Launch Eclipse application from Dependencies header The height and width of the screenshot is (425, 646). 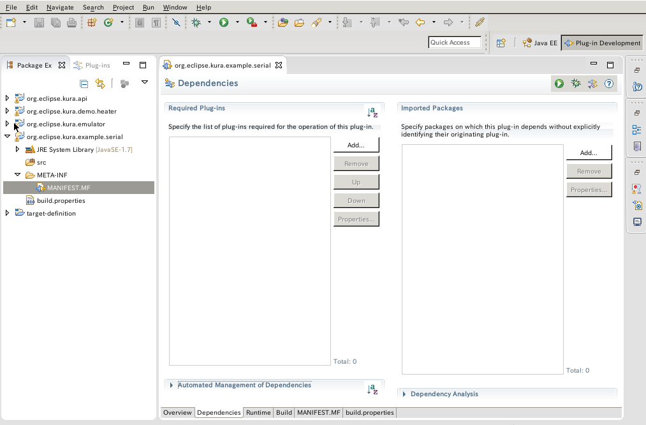[x=559, y=84]
